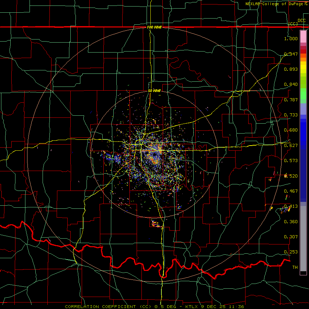The image size is (309, 309).
Task: Select the 0.840 color scale value
Action: pos(291,84)
